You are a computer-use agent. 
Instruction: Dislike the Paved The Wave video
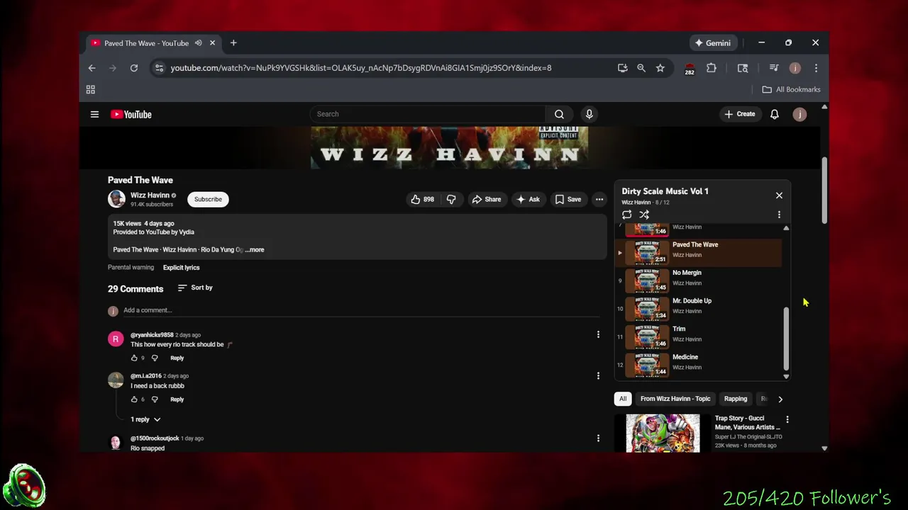[x=451, y=200]
